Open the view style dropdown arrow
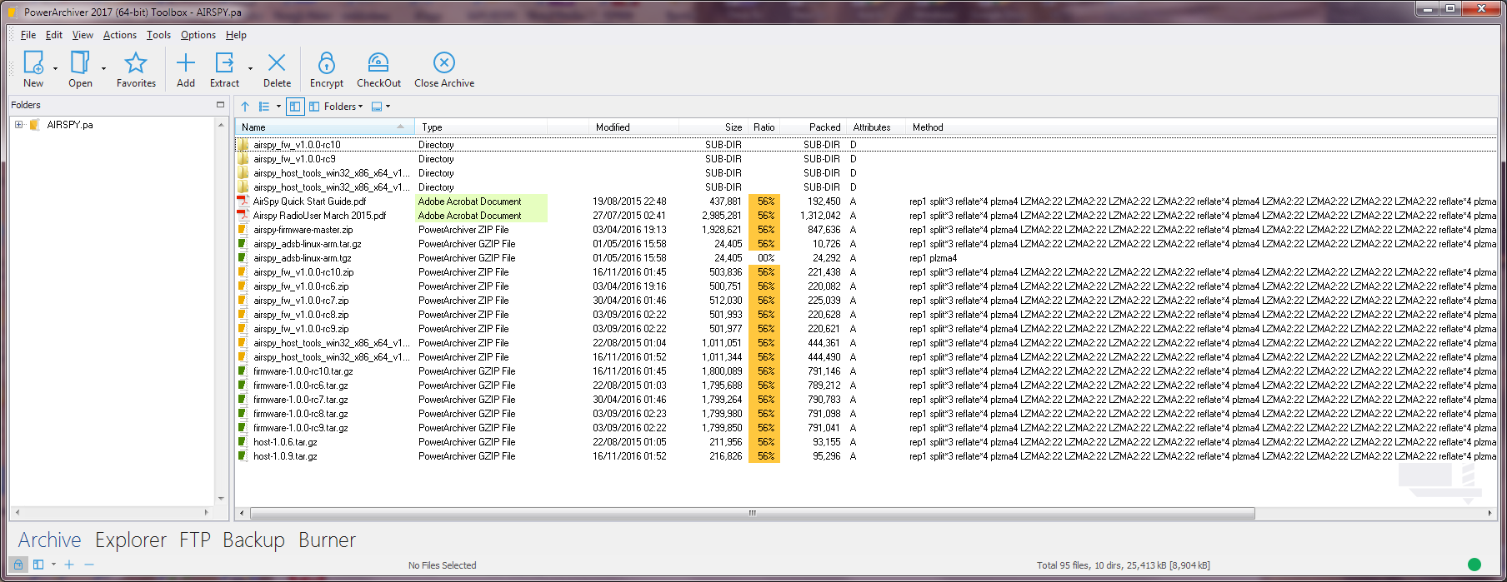This screenshot has width=1507, height=582. 278,107
